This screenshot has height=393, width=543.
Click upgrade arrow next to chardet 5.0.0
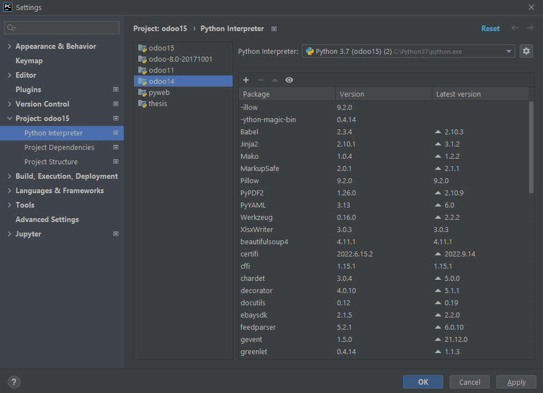click(x=438, y=279)
